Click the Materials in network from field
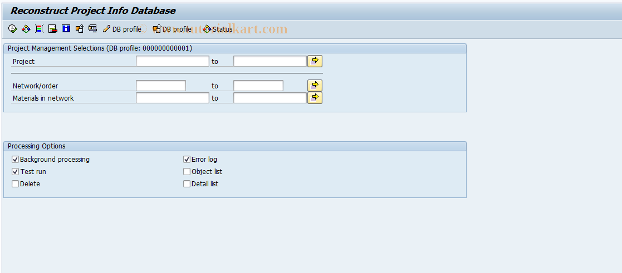The image size is (622, 273). point(173,98)
